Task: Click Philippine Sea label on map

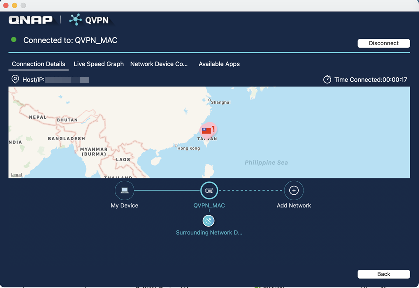Action: [266, 163]
